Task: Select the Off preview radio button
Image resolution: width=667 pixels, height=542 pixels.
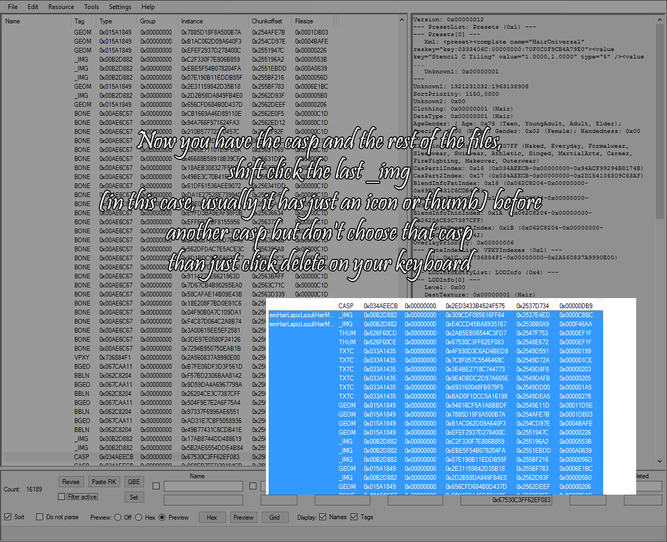Action: click(118, 518)
